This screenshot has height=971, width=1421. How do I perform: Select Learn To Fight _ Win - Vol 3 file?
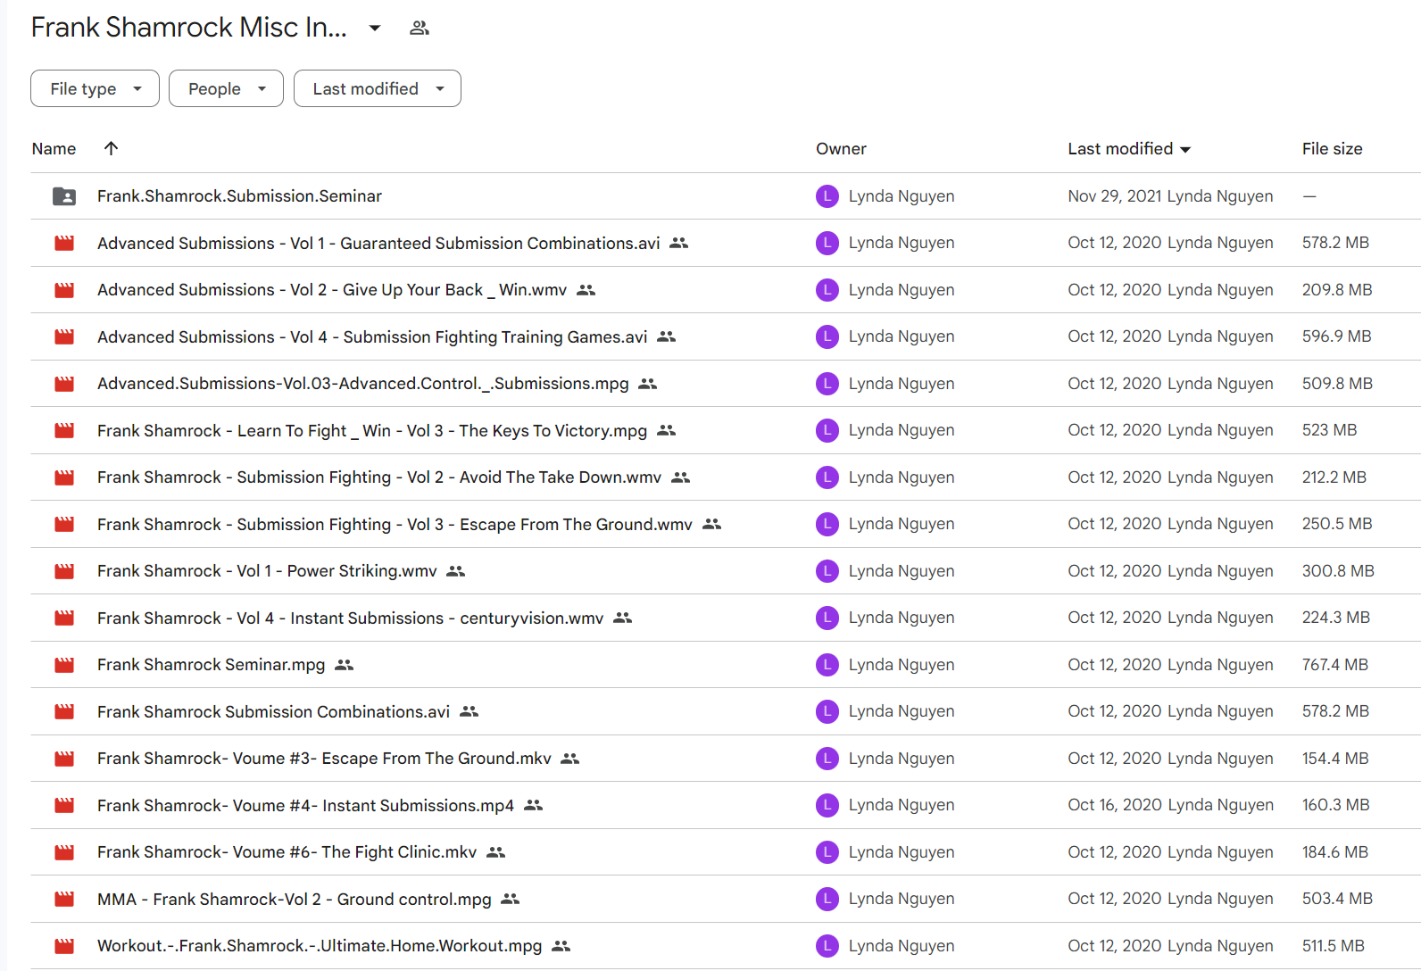[x=372, y=430]
